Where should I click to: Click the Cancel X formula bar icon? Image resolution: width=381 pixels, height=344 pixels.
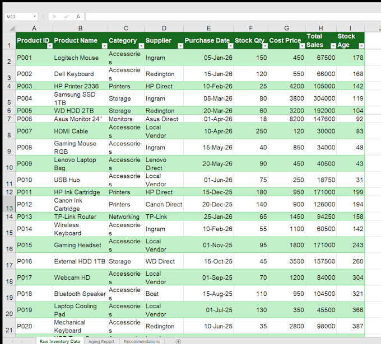pos(54,16)
